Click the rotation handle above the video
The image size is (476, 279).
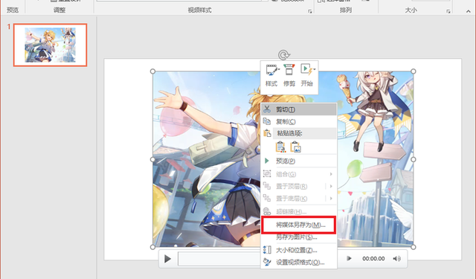tap(284, 55)
